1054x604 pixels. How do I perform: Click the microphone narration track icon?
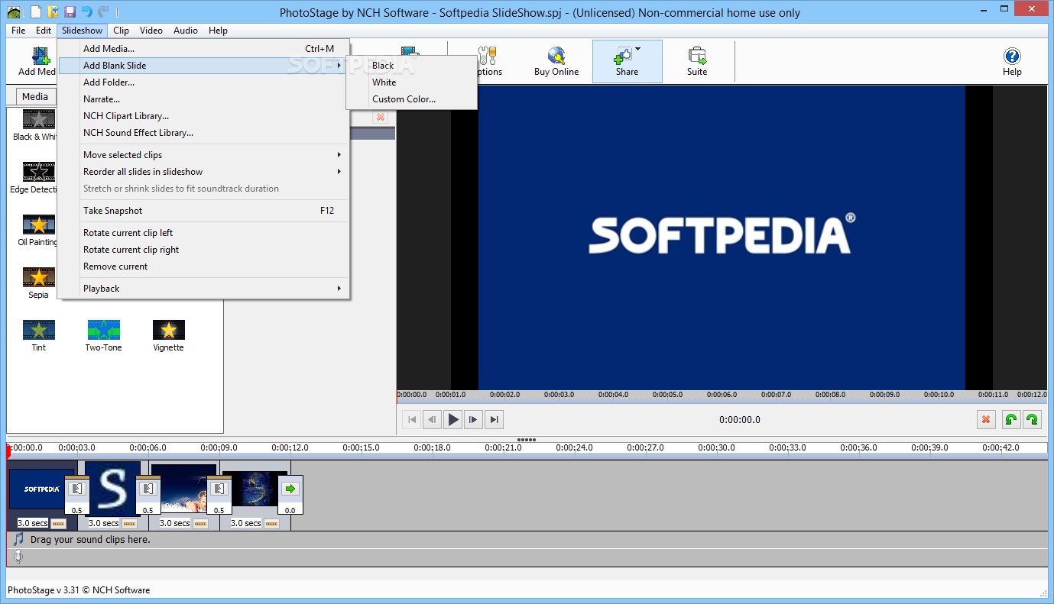18,557
